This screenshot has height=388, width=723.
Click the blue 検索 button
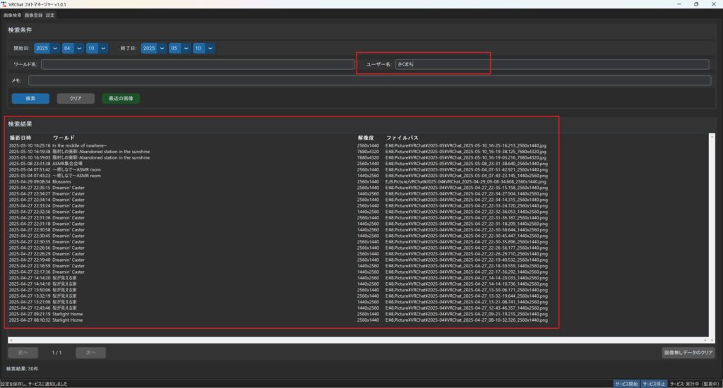pyautogui.click(x=30, y=99)
